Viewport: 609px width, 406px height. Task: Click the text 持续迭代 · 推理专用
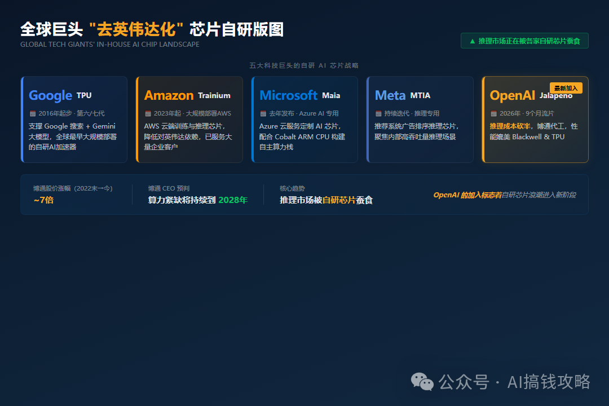click(x=412, y=113)
